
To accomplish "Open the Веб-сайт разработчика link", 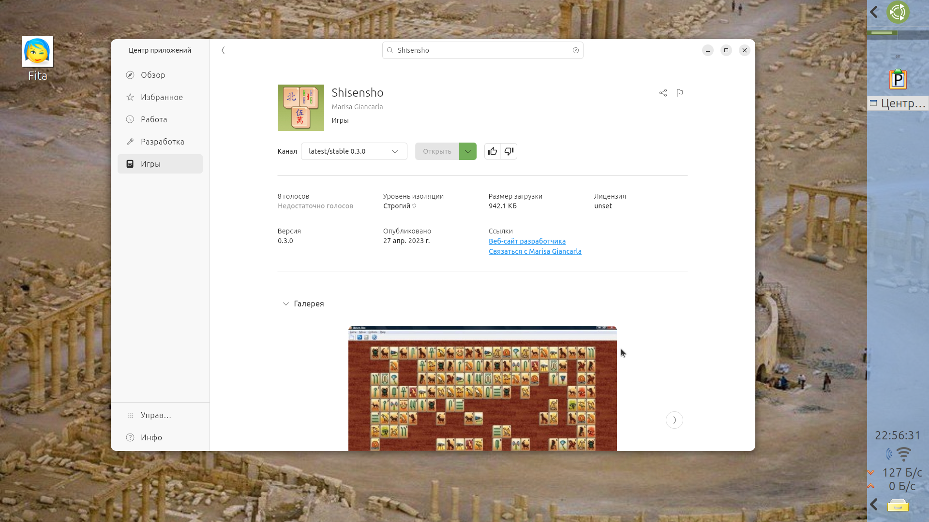I will tap(527, 241).
